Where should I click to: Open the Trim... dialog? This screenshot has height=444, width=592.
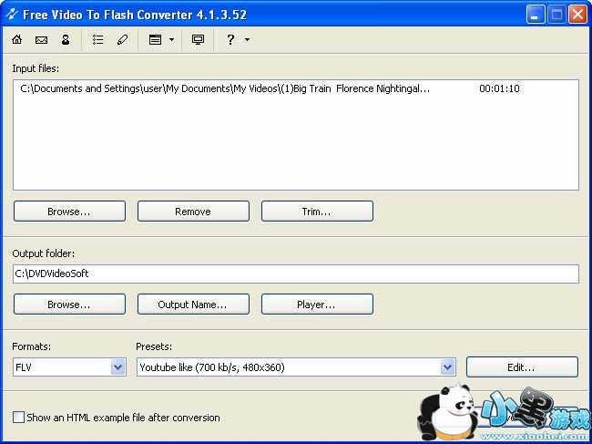coord(317,212)
